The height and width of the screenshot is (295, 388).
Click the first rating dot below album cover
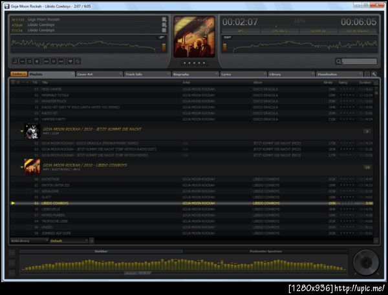point(184,63)
